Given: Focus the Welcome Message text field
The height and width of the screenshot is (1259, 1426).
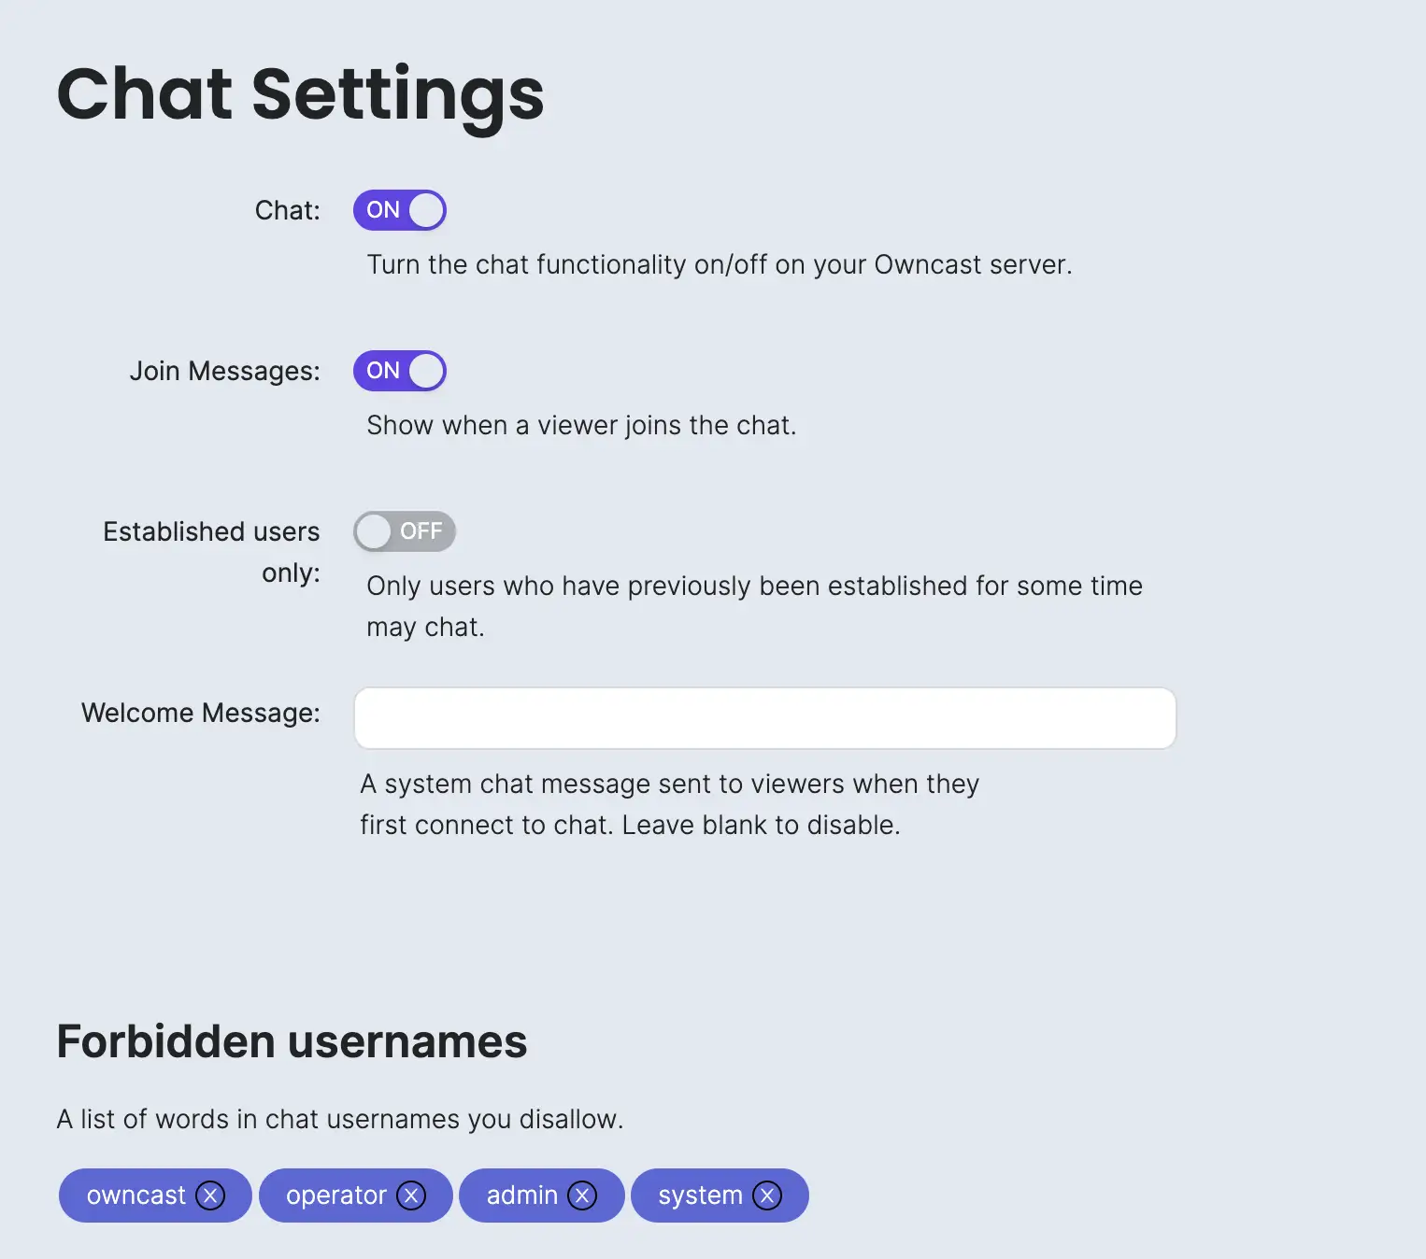Looking at the screenshot, I should 764,718.
